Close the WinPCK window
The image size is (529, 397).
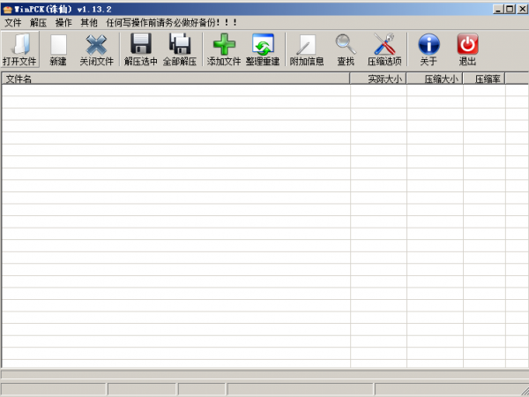click(x=522, y=9)
